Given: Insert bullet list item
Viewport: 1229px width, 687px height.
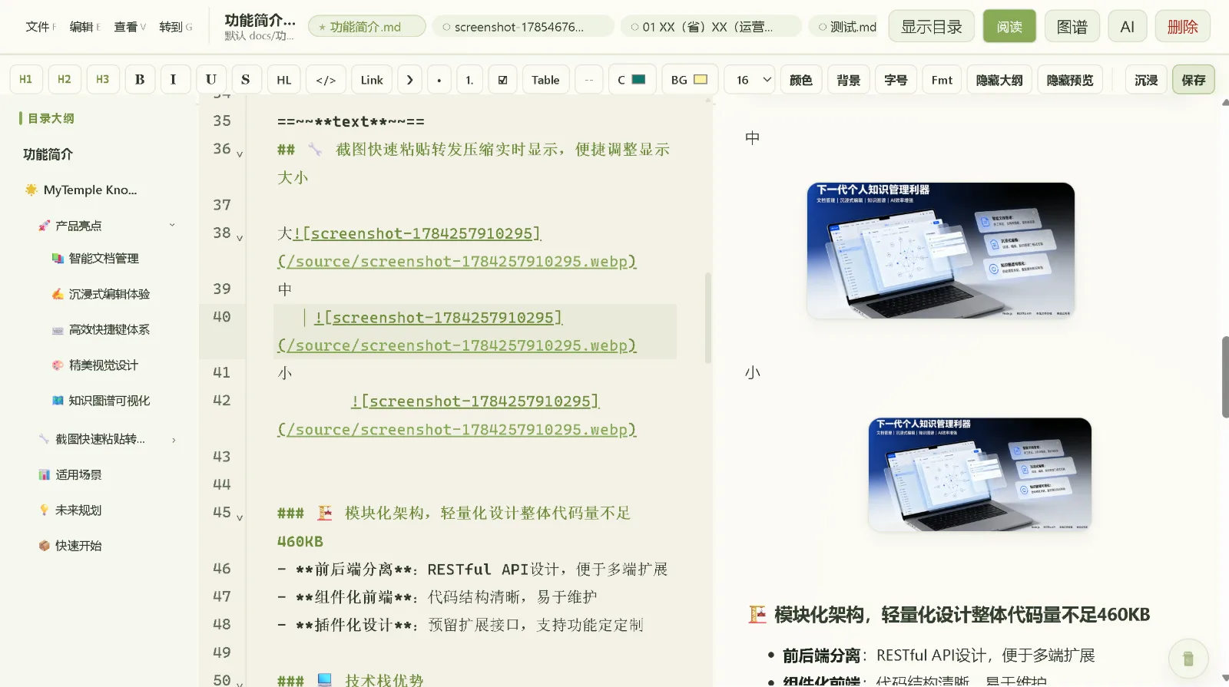Looking at the screenshot, I should (x=439, y=80).
